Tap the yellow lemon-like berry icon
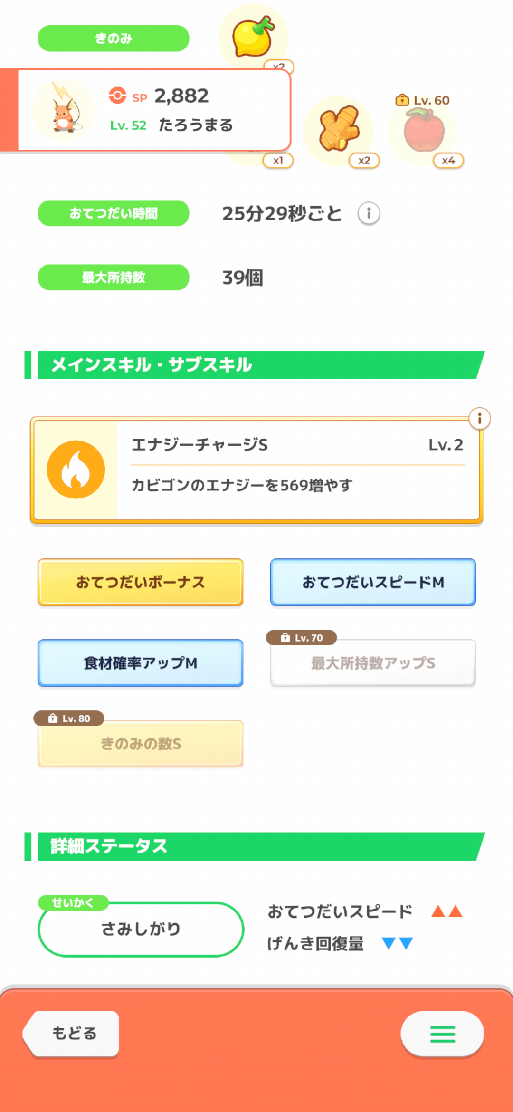 pyautogui.click(x=253, y=37)
